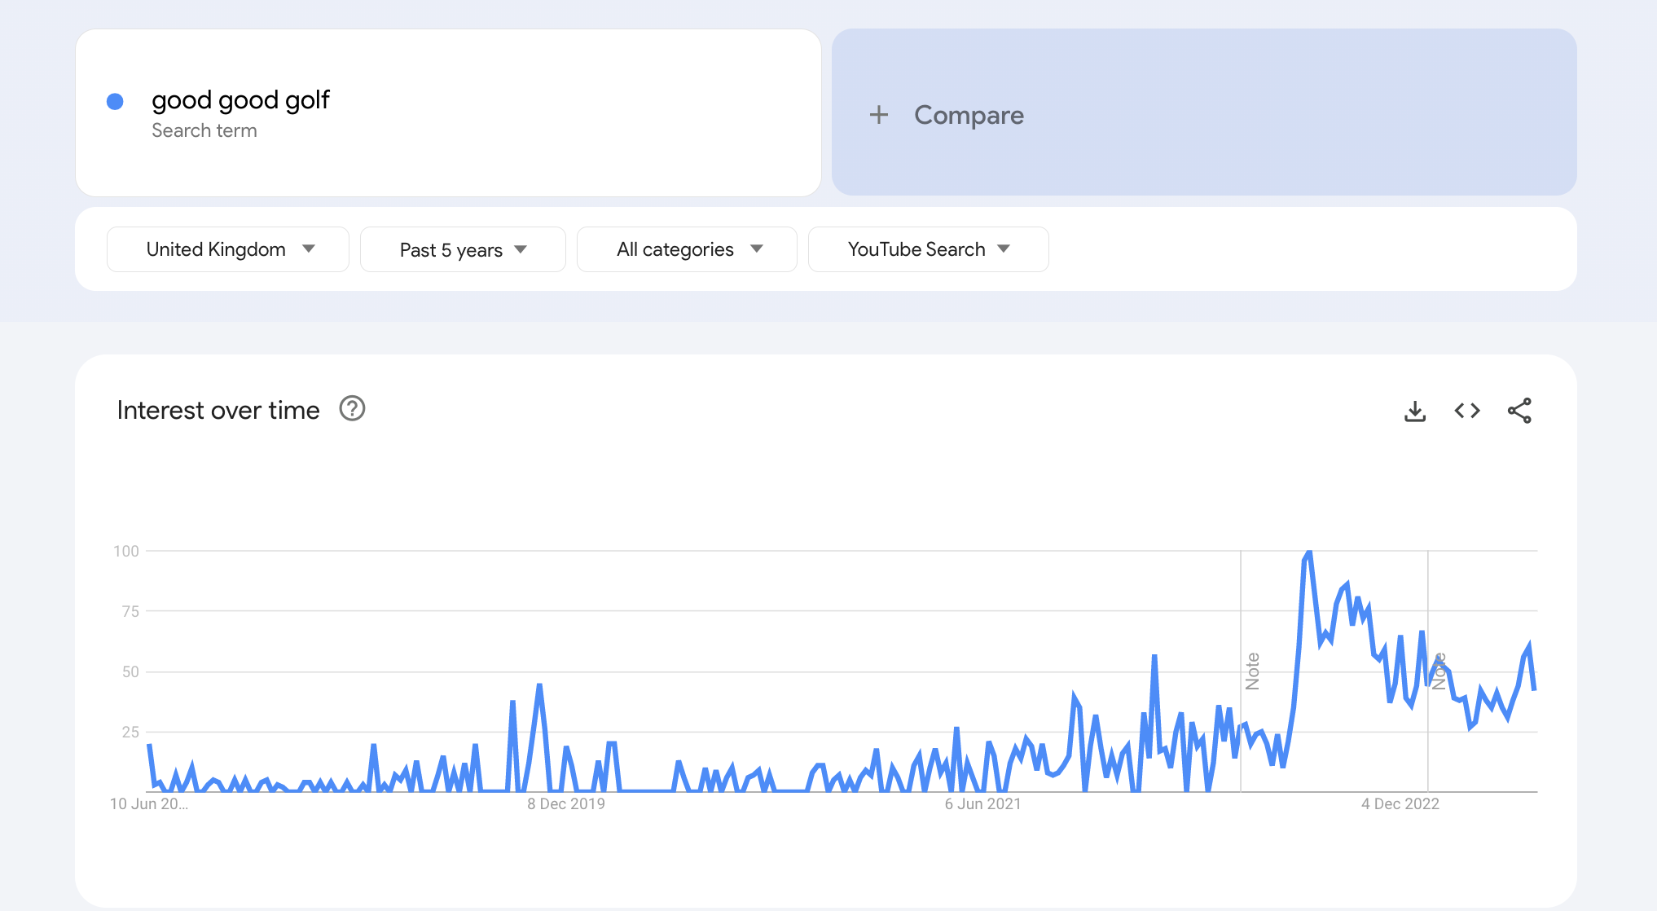Viewport: 1657px width, 911px height.
Task: Click the All categories dropdown arrow
Action: coord(758,249)
